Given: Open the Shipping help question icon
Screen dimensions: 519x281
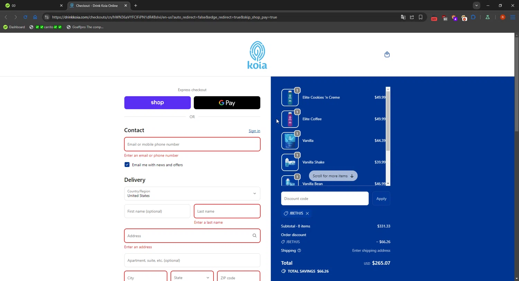Looking at the screenshot, I should (x=299, y=251).
